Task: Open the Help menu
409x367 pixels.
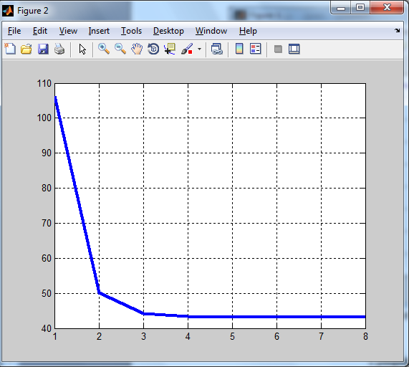Action: coord(248,31)
